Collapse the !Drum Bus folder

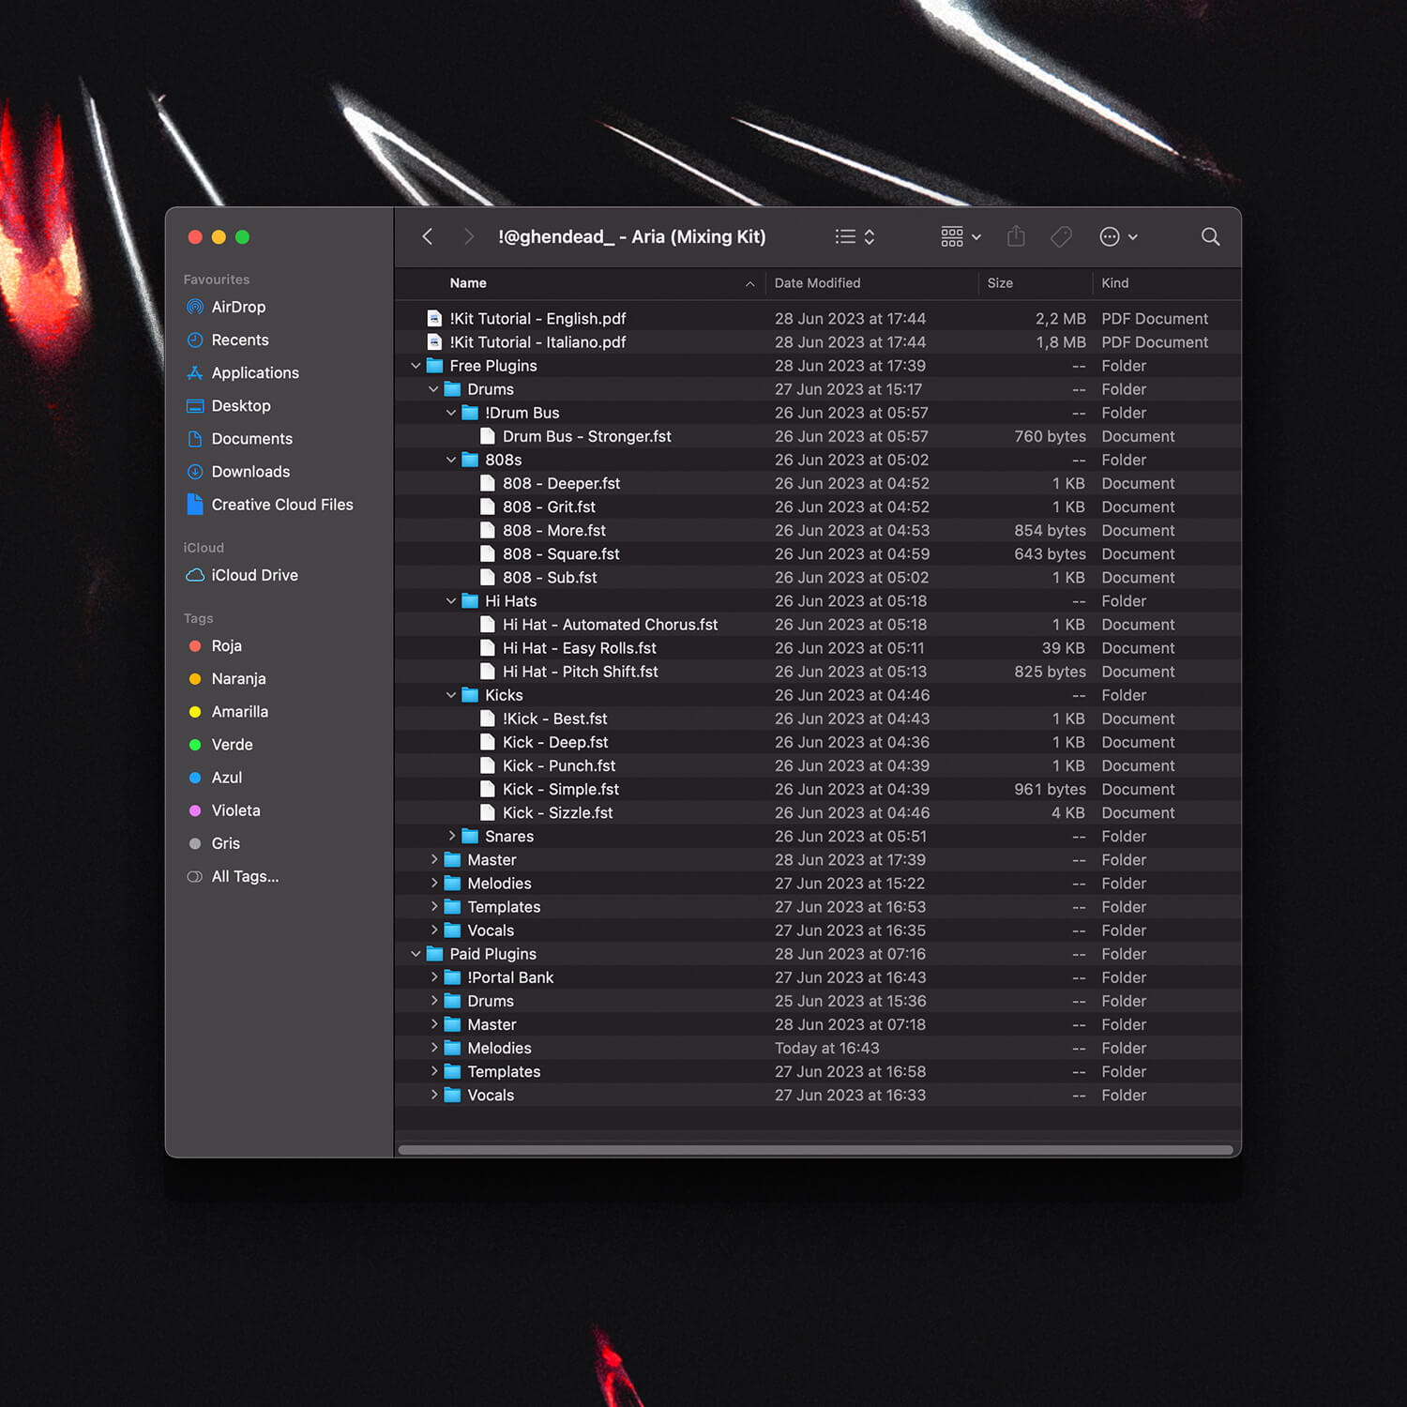coord(451,413)
